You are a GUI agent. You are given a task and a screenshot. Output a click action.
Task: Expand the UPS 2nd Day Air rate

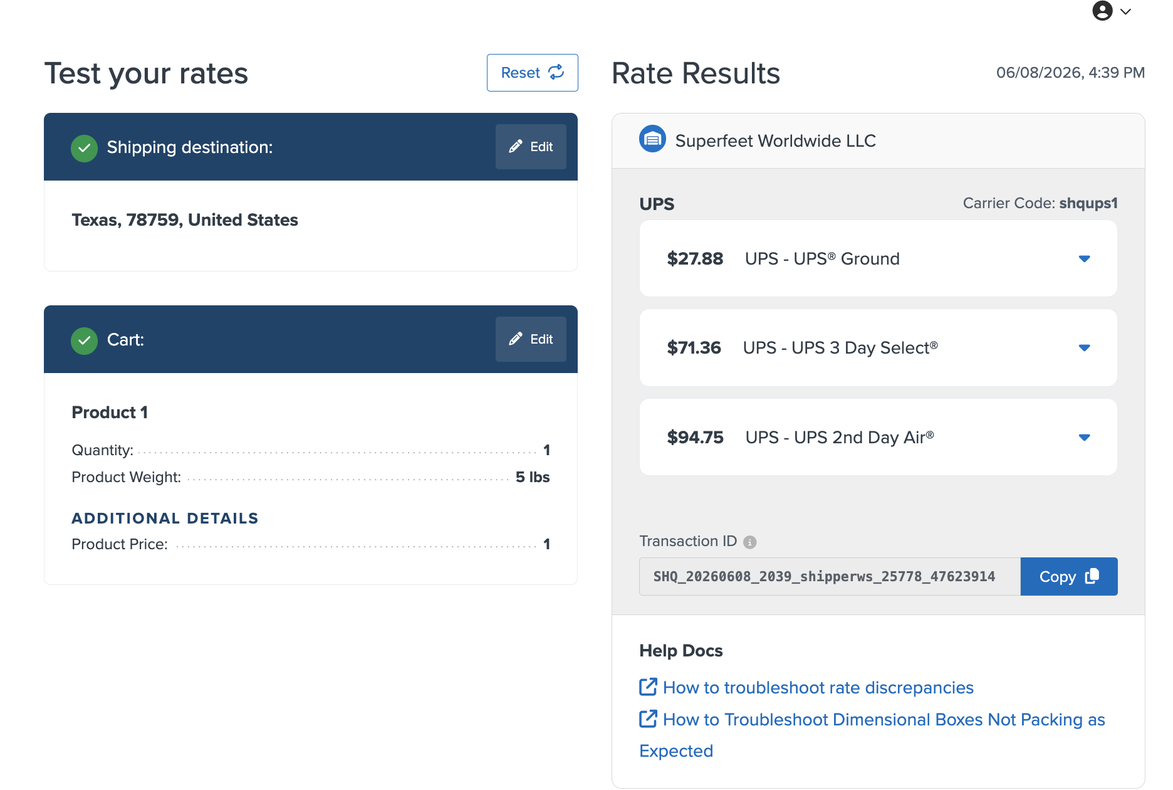pos(1085,438)
